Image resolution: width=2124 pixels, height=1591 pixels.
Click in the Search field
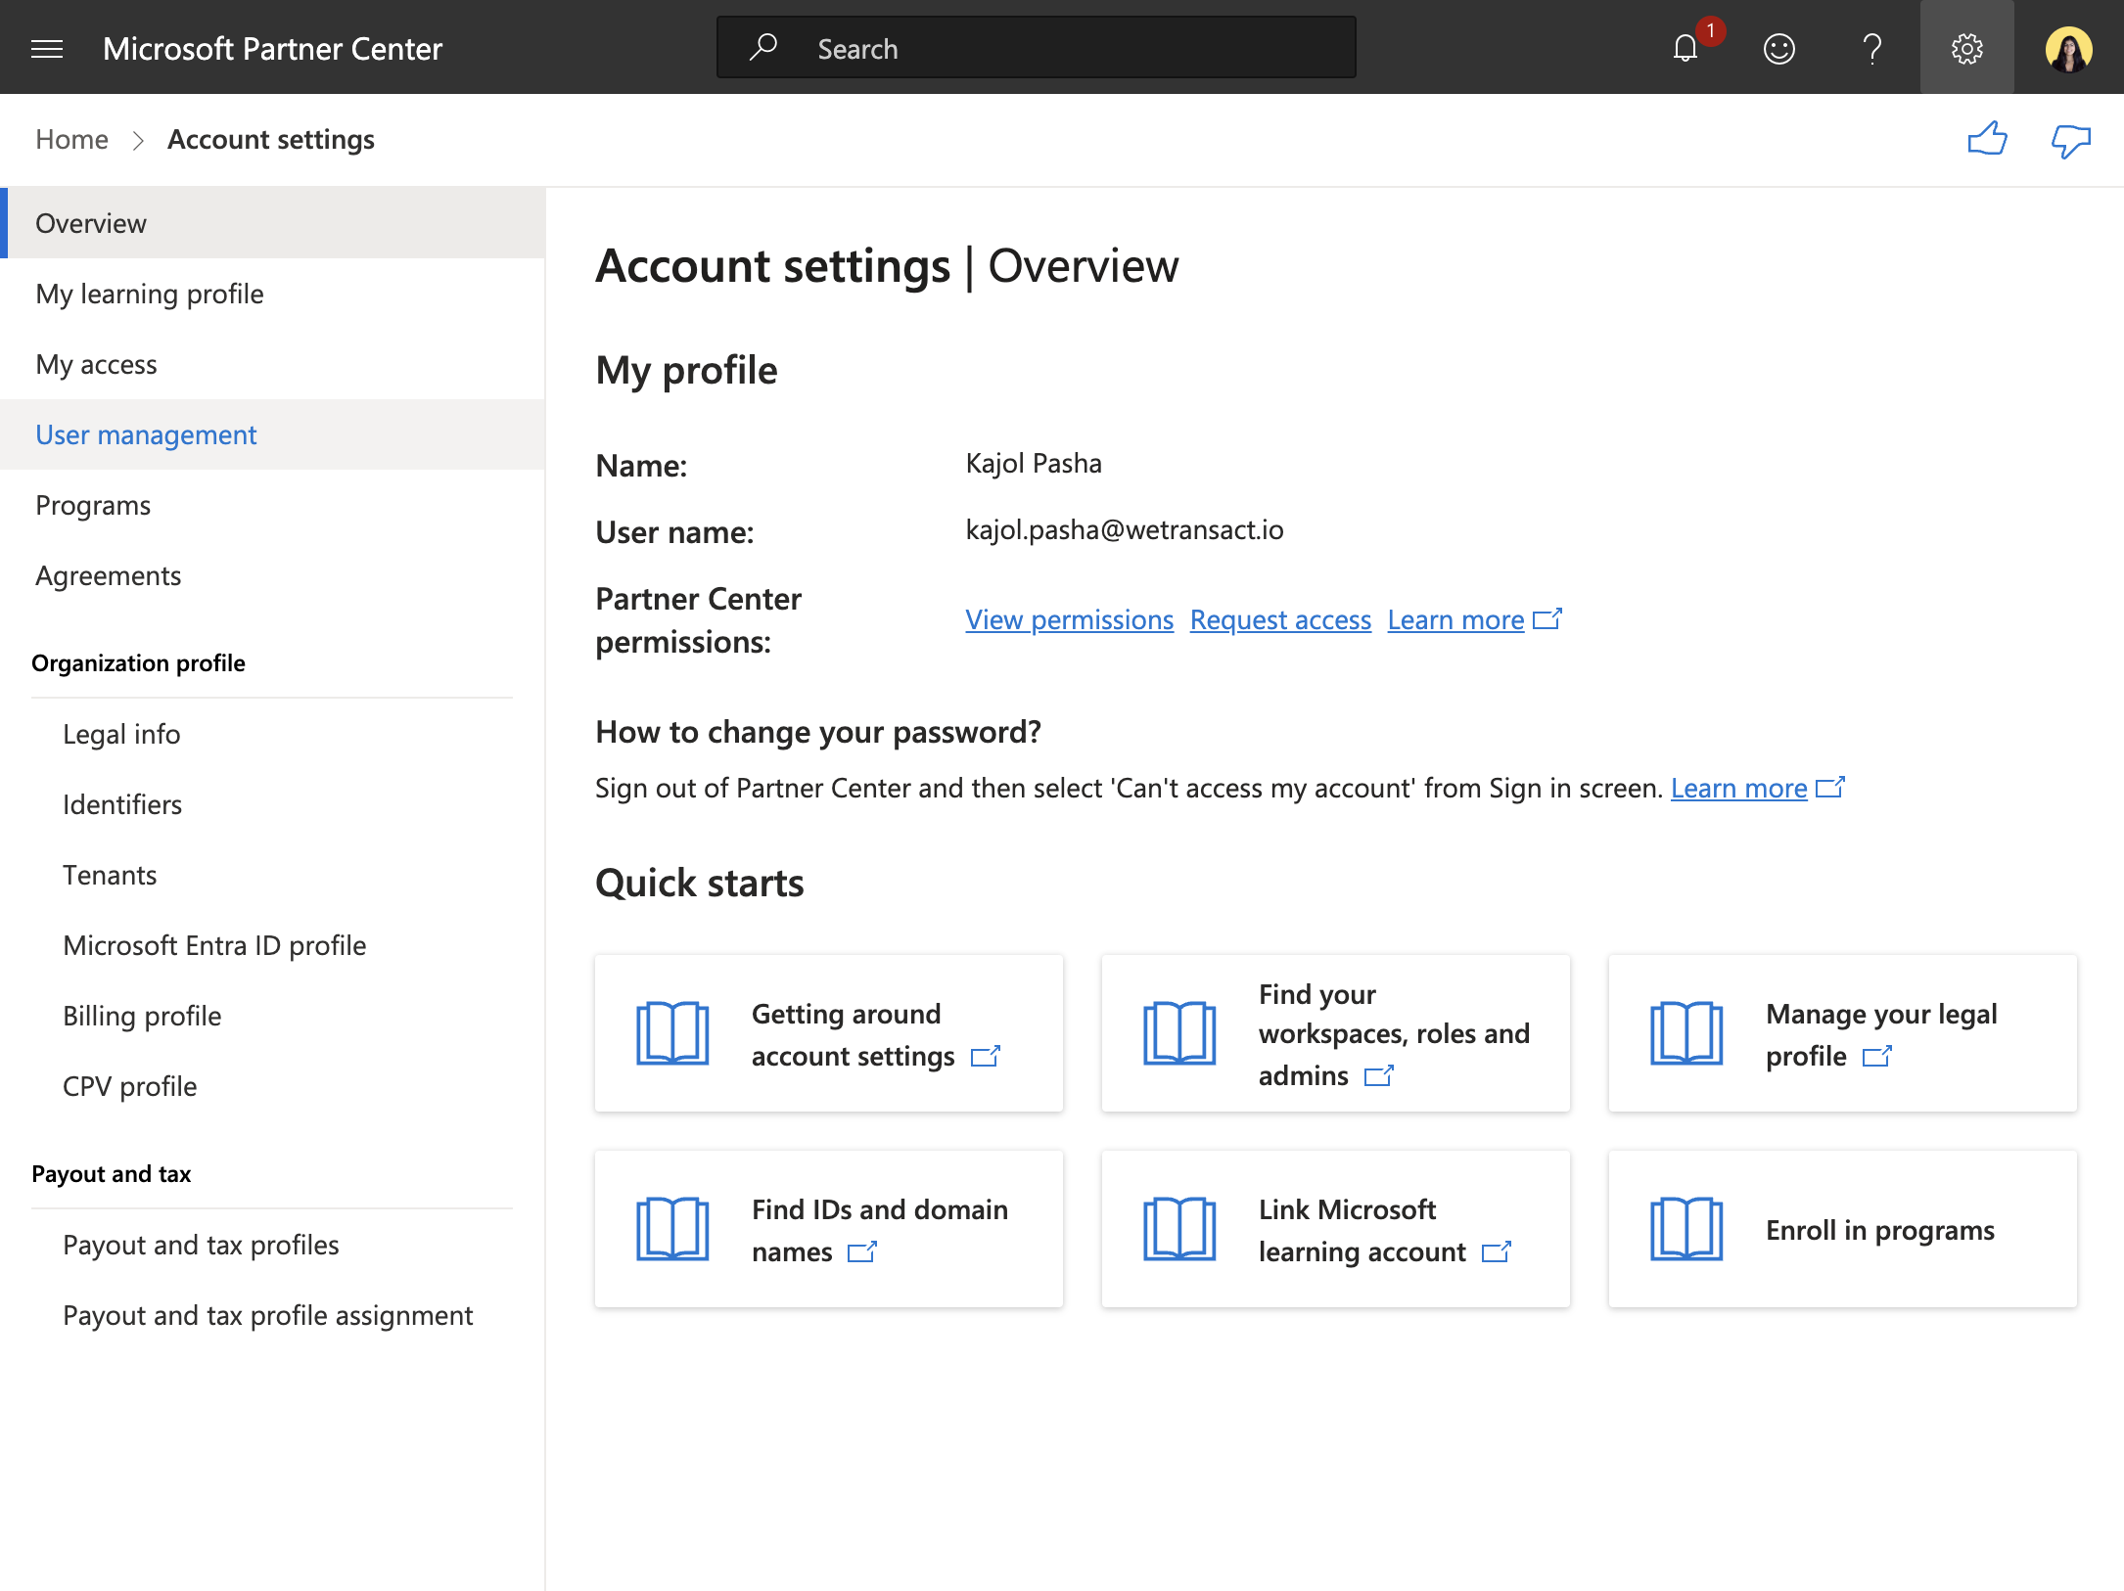(x=1037, y=47)
